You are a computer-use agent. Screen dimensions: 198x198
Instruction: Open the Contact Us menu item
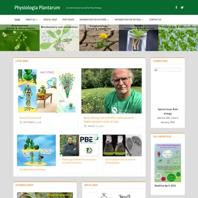coord(155,20)
